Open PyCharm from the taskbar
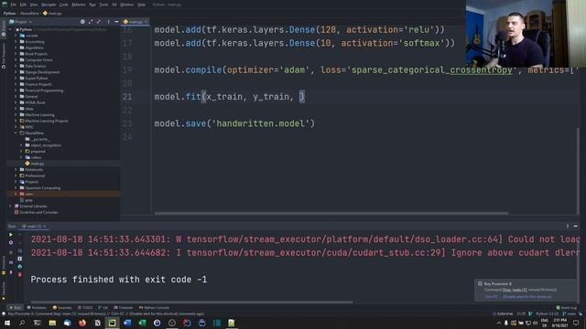Screen dimensions: 586x329 click(x=112, y=323)
